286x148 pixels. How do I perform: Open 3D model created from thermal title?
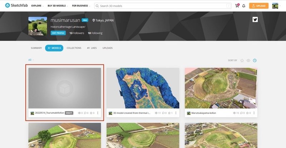[132, 113]
